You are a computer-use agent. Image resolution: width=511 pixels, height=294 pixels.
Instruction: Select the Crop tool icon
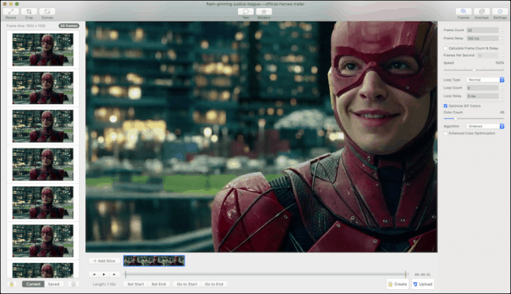click(29, 11)
